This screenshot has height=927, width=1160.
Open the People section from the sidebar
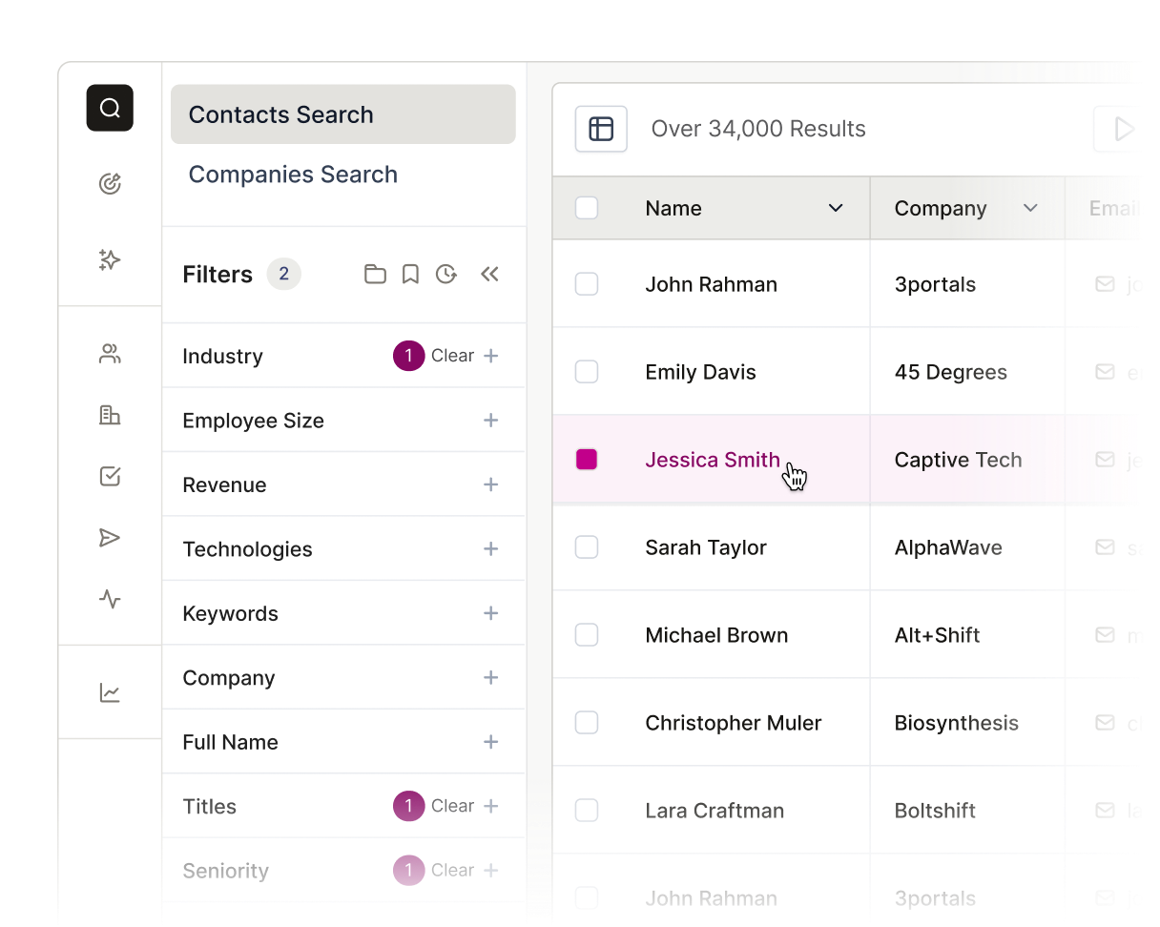click(110, 354)
